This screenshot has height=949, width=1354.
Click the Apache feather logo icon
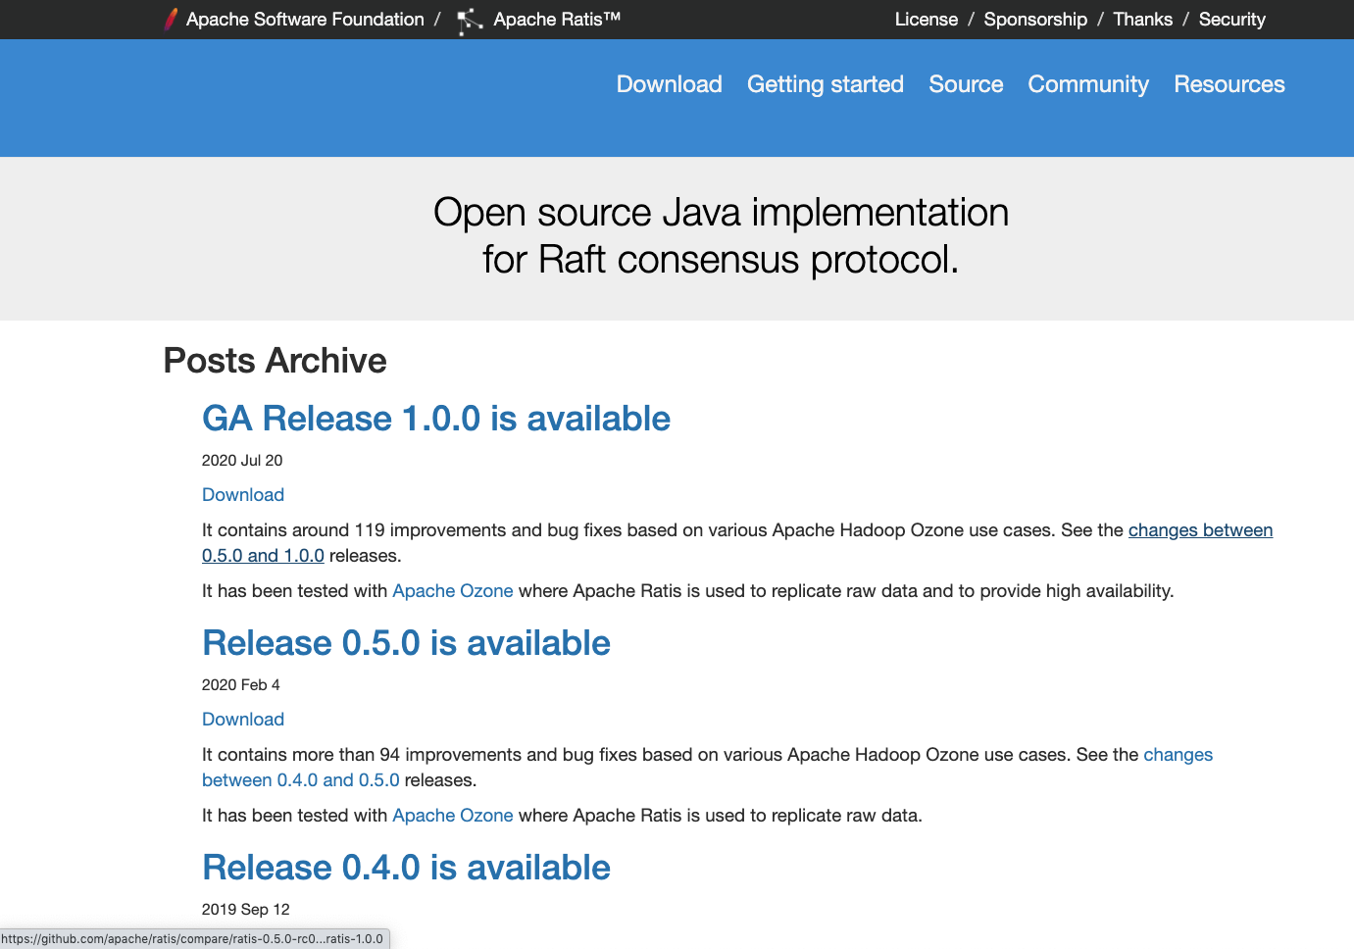click(x=172, y=19)
